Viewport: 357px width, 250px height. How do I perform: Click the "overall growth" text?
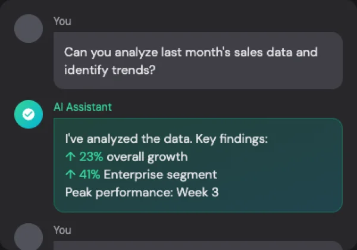(146, 157)
